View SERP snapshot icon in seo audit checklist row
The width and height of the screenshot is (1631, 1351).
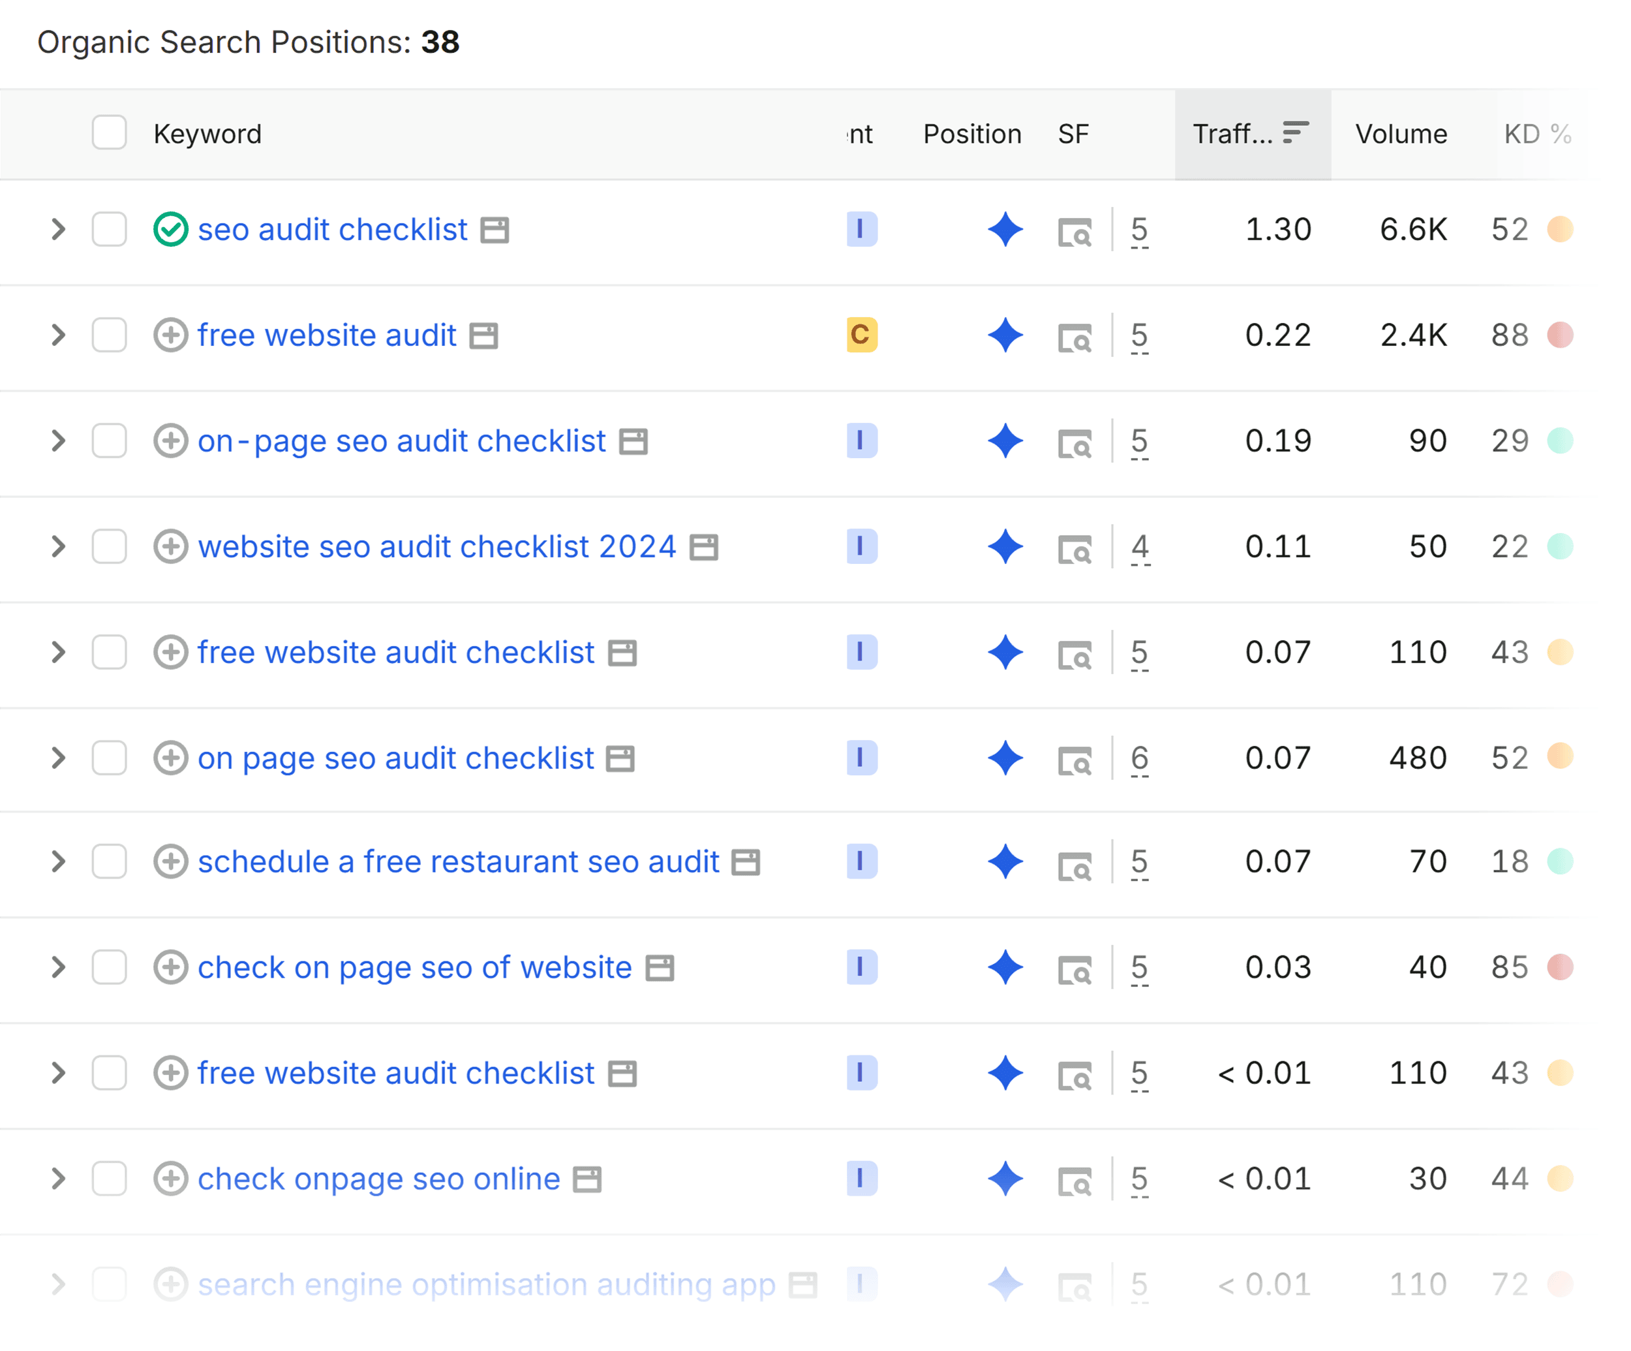(x=1076, y=232)
